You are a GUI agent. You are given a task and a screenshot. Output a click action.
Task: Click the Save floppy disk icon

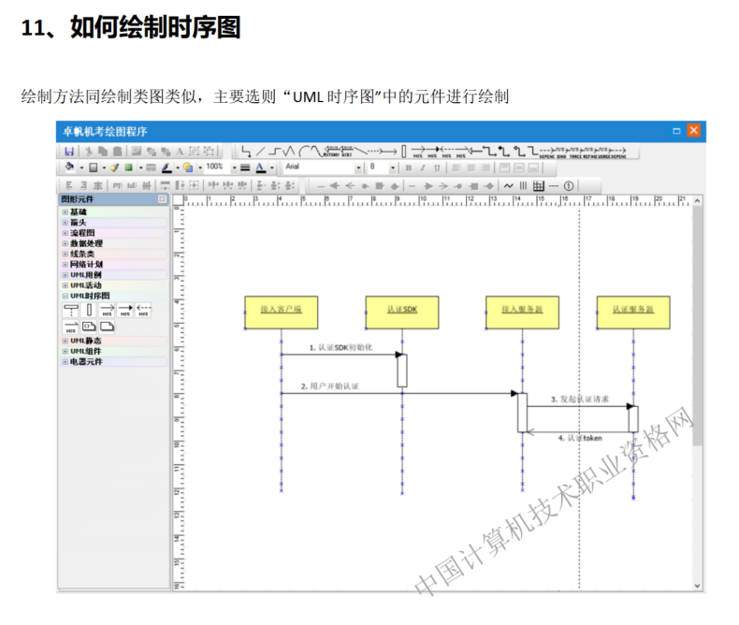point(69,152)
